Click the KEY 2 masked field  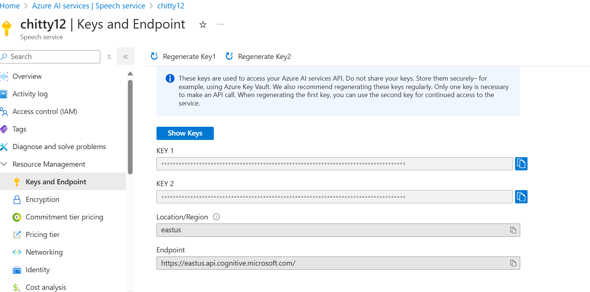click(x=335, y=197)
